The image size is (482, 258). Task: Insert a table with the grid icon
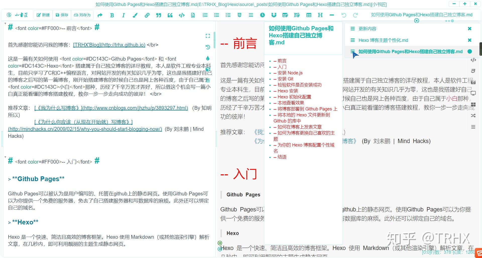point(309,15)
